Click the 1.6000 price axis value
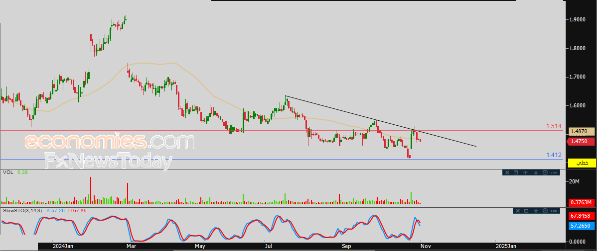 pyautogui.click(x=577, y=105)
